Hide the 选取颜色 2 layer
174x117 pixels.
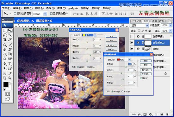[x=132, y=43]
